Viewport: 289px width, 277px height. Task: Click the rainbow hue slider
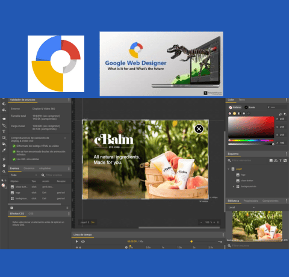point(251,140)
